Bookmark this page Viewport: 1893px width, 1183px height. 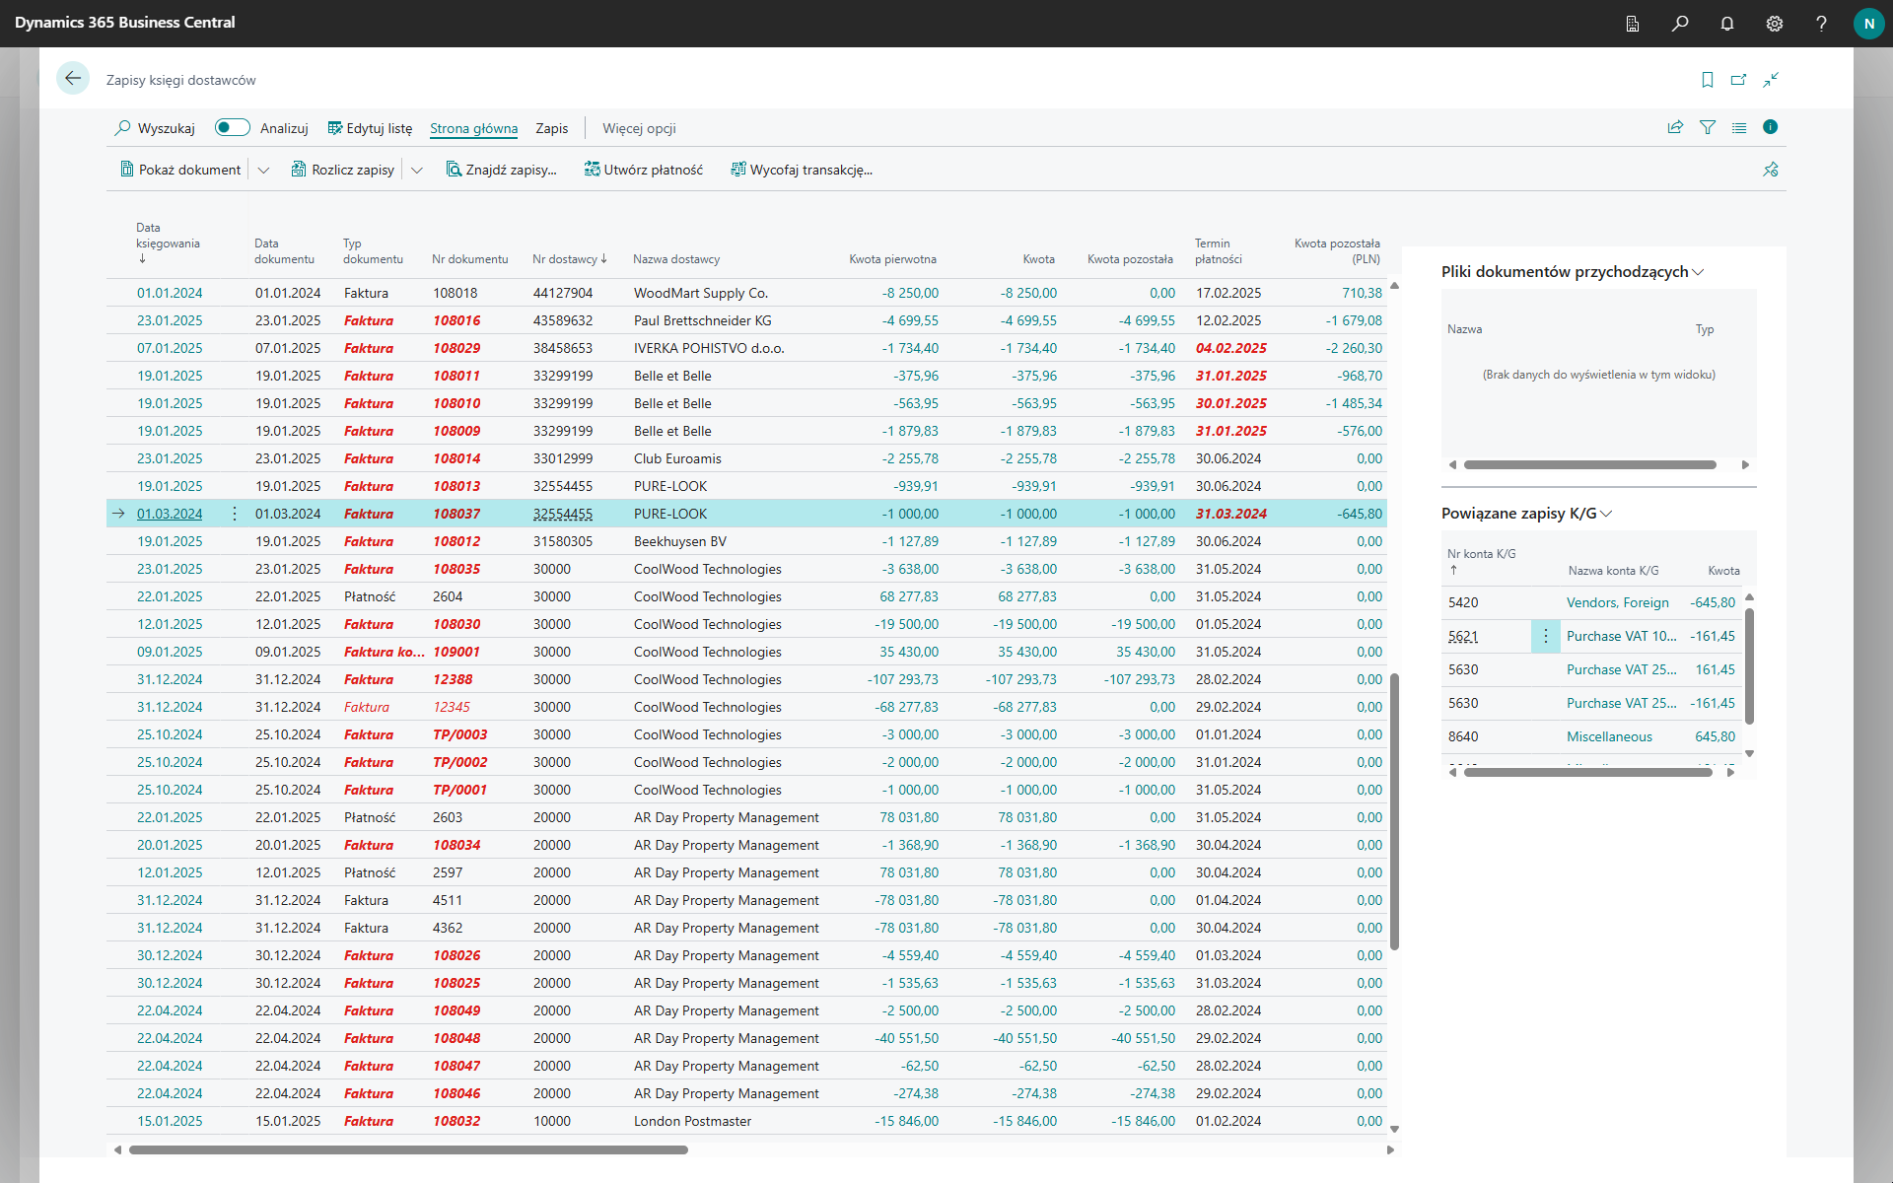1708,80
